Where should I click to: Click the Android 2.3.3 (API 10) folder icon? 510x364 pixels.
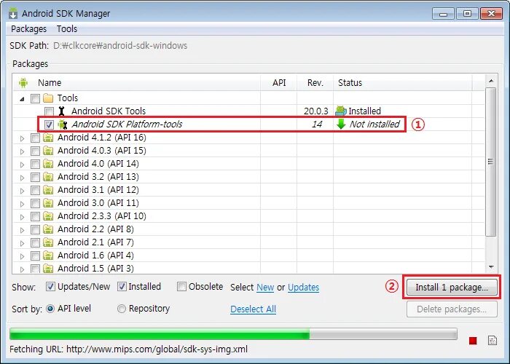48,216
